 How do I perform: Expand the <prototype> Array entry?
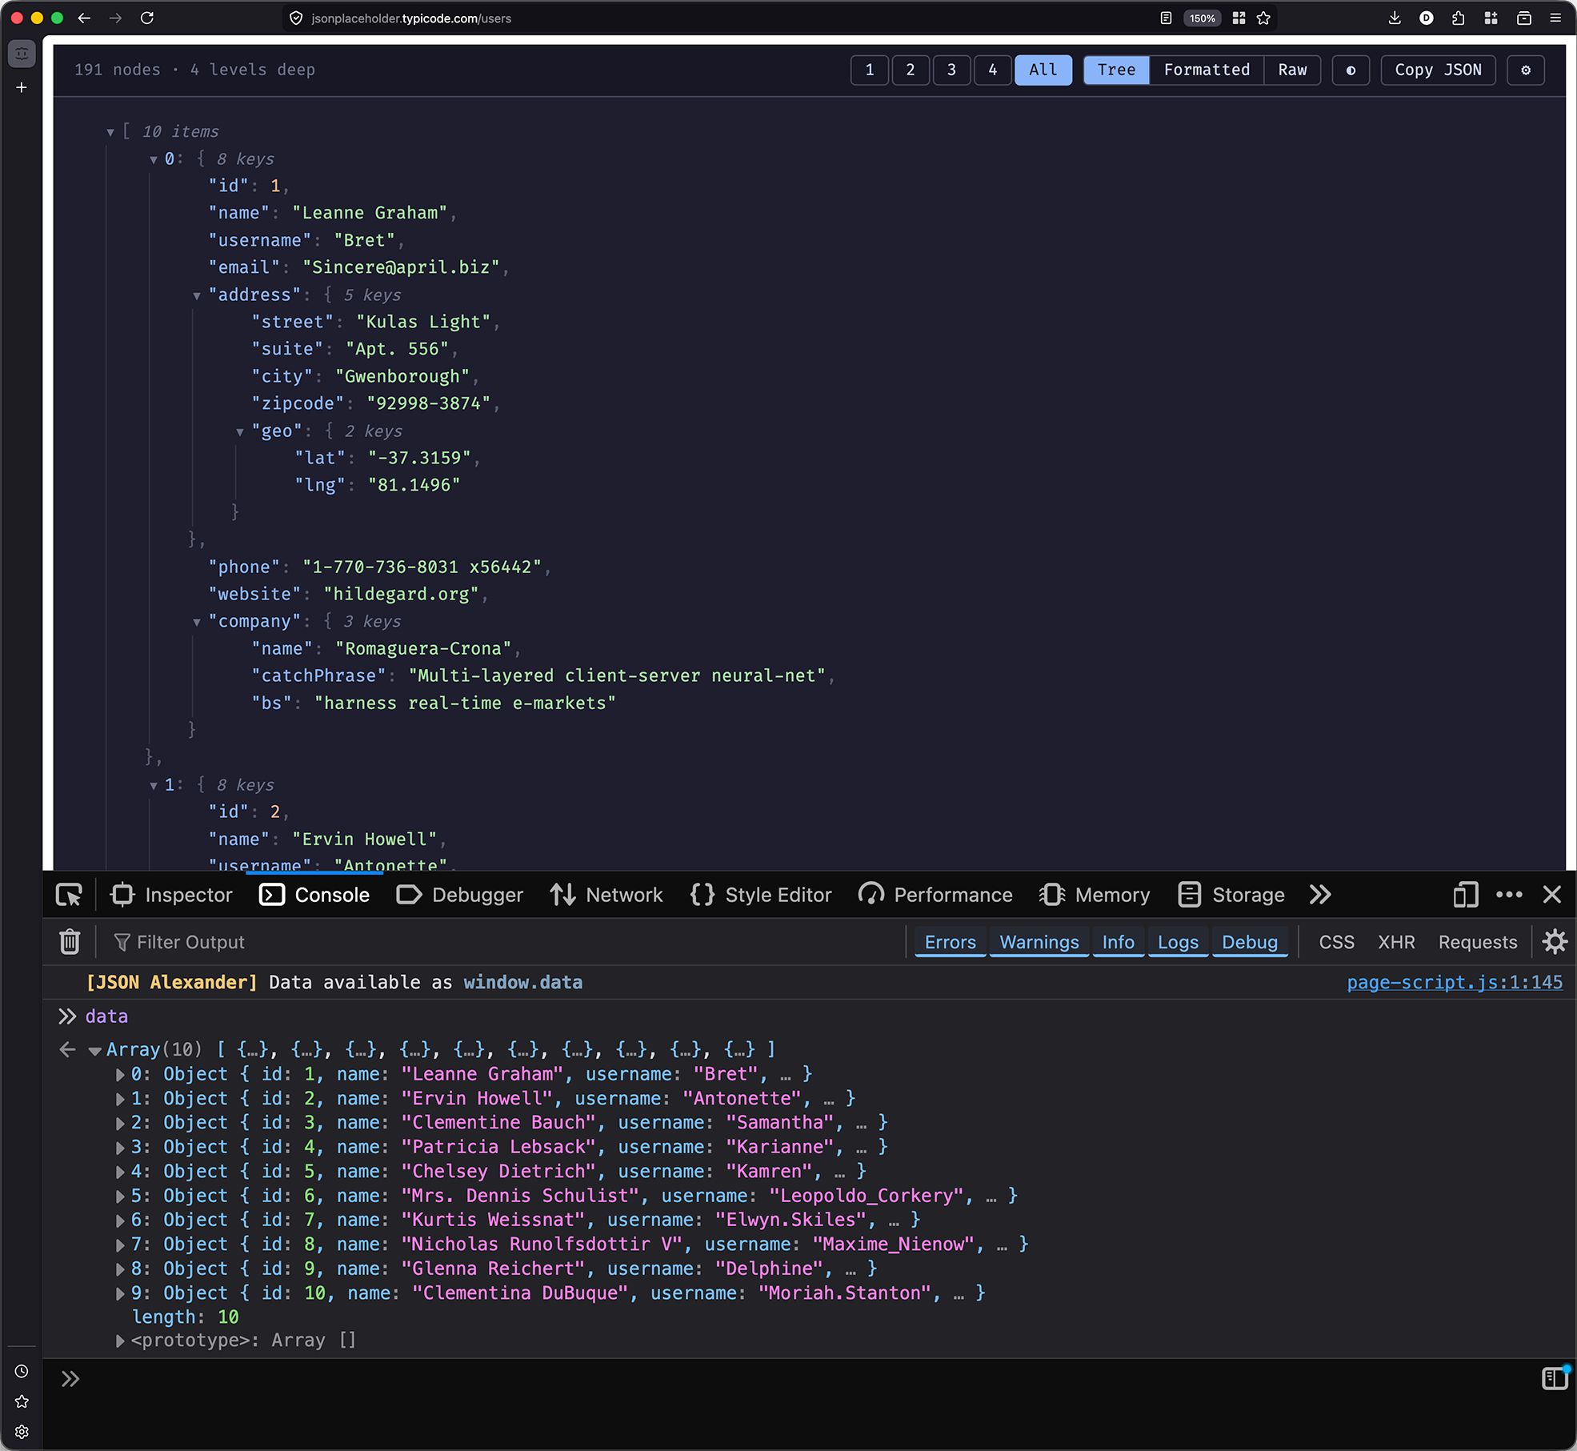click(x=121, y=1340)
